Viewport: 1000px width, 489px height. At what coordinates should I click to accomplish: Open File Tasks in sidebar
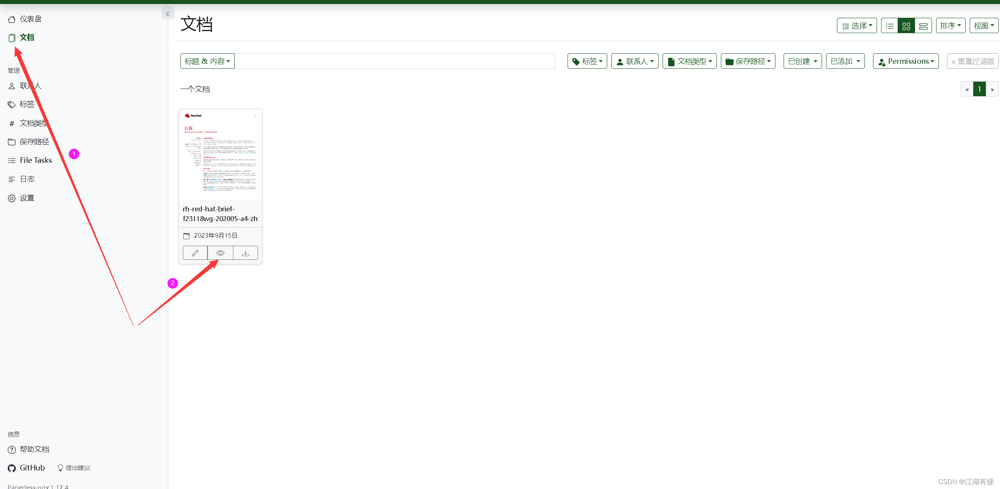[36, 160]
